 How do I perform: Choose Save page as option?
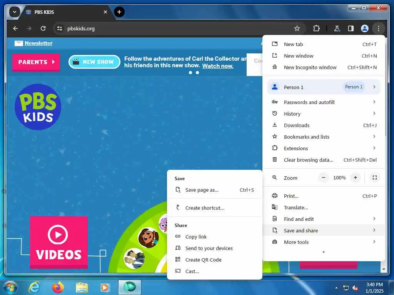tap(215, 190)
